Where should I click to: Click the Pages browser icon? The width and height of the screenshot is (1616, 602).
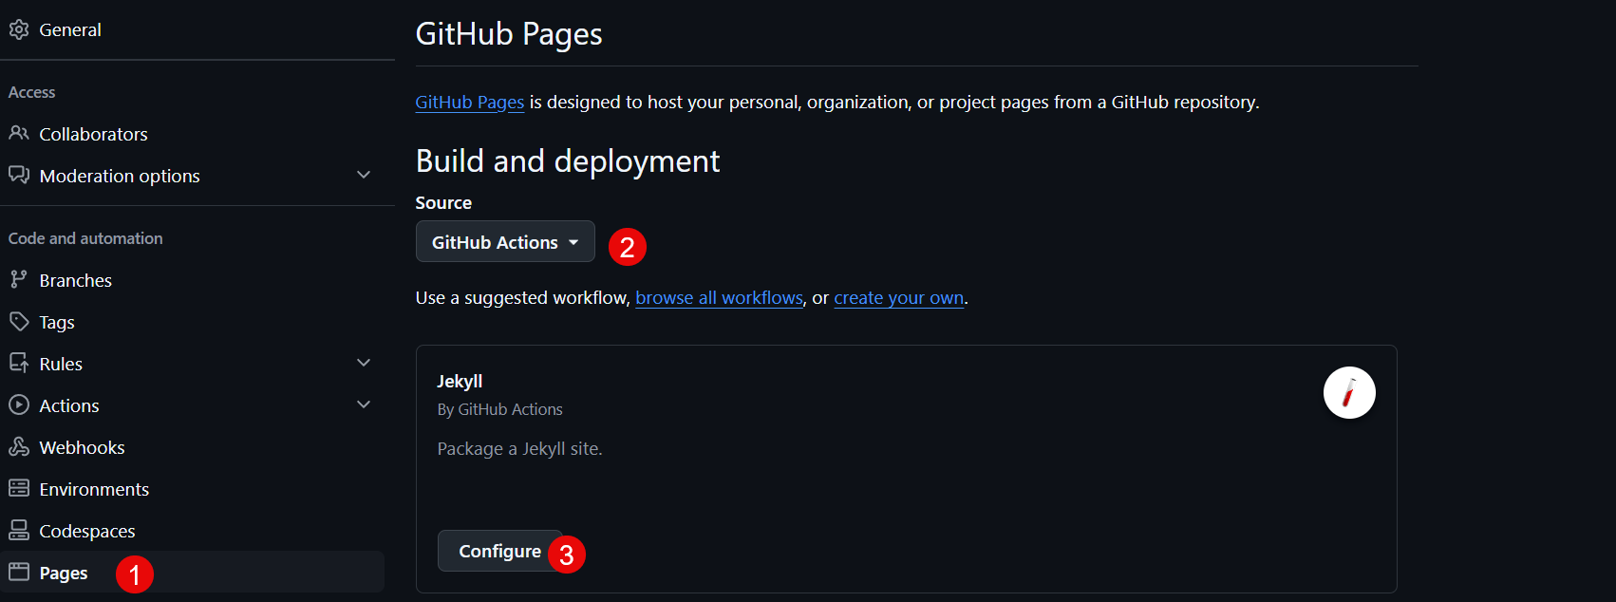click(19, 572)
